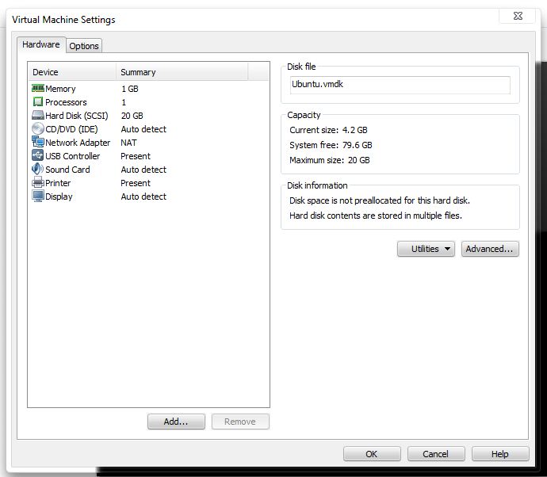Screen dimensions: 547x477
Task: Click Present summary for Printer
Action: pos(136,183)
